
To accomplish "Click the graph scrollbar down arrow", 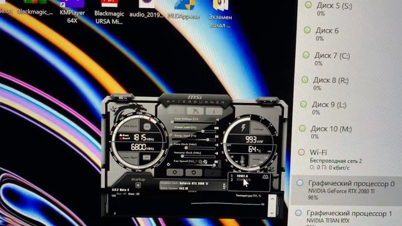I will pyautogui.click(x=272, y=213).
